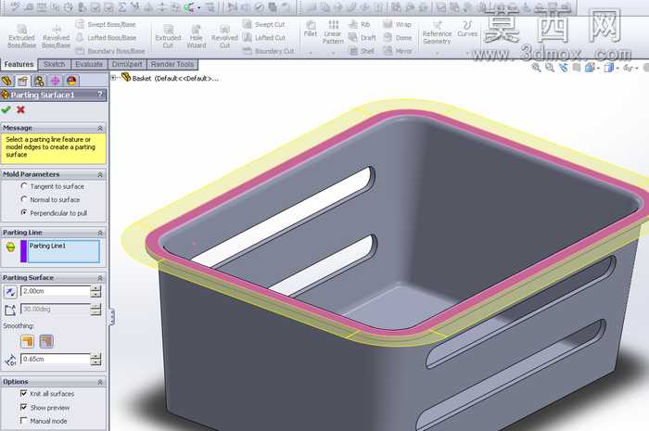Select the Draft tool
Viewport: 649px width, 431px height.
tap(363, 38)
